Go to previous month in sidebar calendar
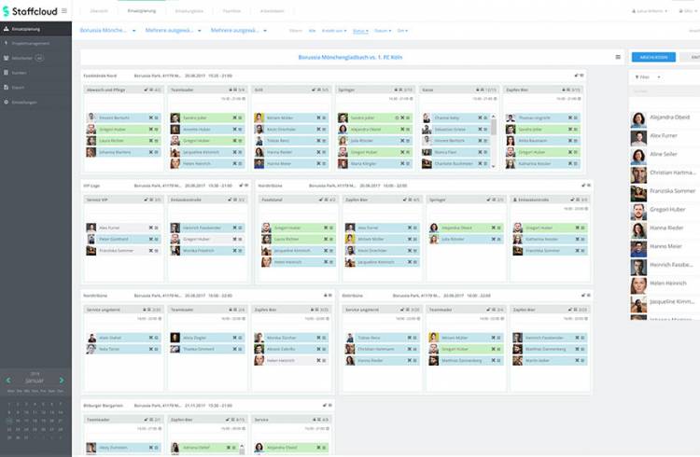Image resolution: width=700 pixels, height=457 pixels. (x=8, y=381)
